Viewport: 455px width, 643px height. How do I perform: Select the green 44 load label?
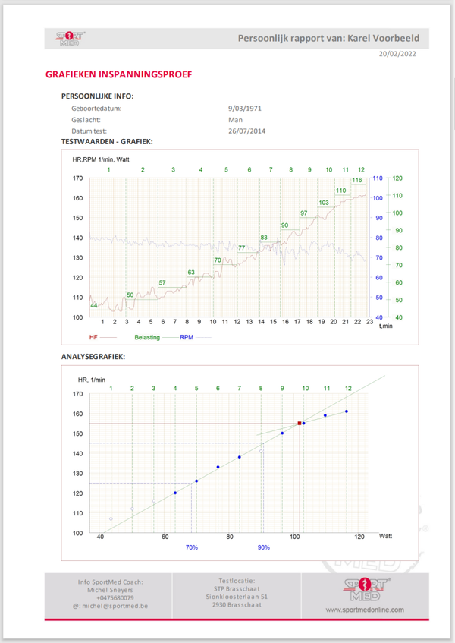(x=94, y=305)
